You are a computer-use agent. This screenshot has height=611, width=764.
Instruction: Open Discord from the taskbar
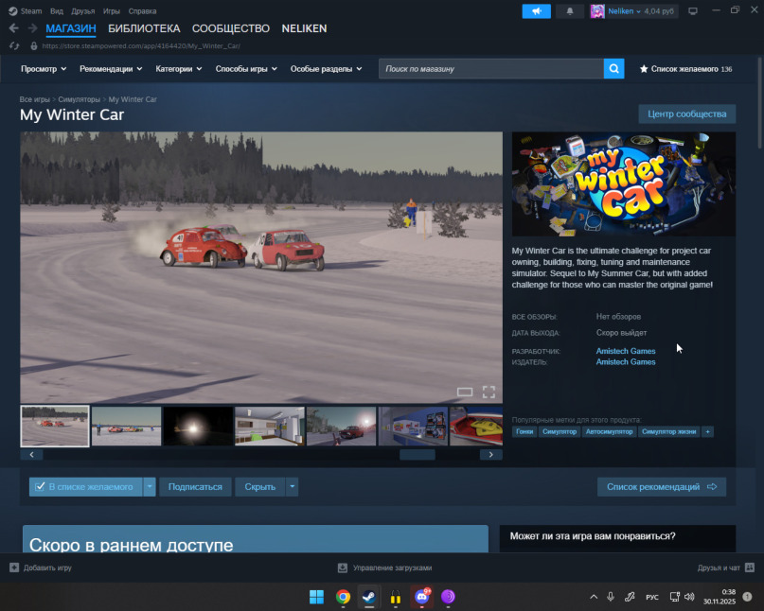click(x=422, y=597)
